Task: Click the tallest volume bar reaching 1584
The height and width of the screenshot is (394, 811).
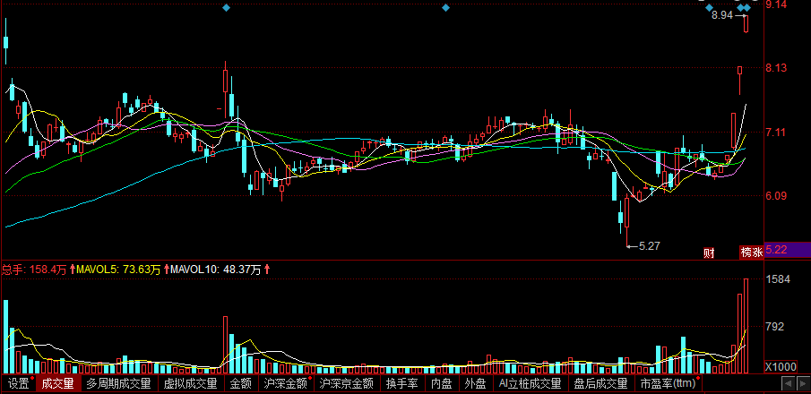Action: (x=746, y=326)
